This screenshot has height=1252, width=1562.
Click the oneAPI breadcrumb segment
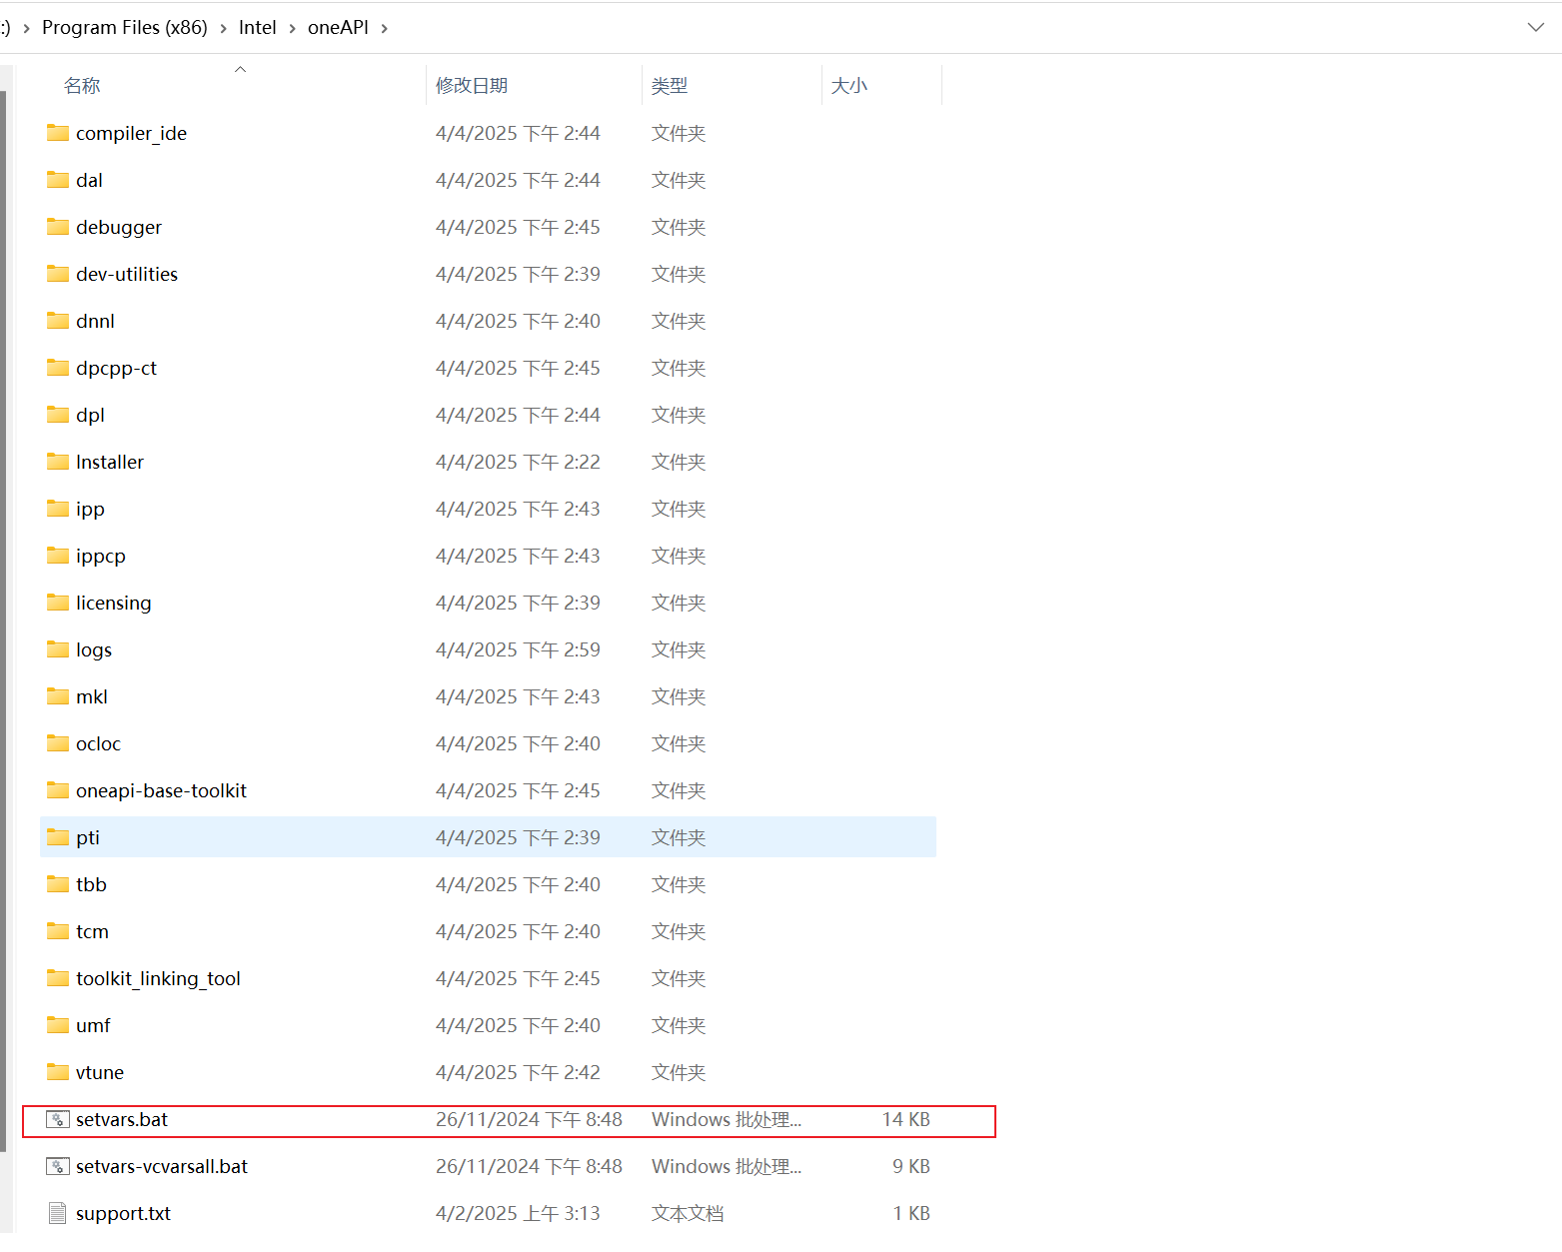click(338, 28)
